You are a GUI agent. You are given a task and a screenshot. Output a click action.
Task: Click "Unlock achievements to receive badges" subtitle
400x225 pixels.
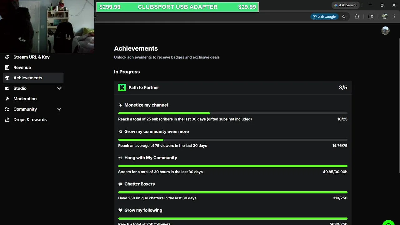(x=167, y=57)
